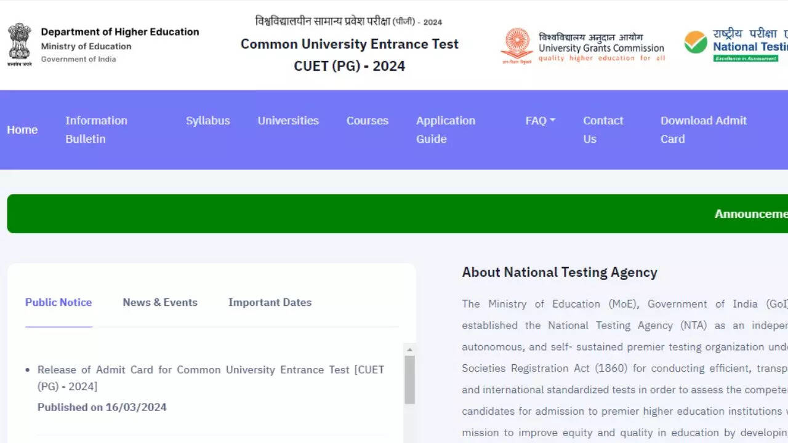Viewport: 788px width, 443px height.
Task: Click Download Admit Card in navbar
Action: (703, 130)
